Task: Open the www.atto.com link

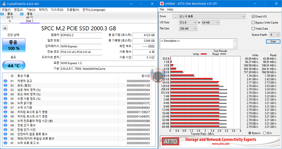Action: click(220, 144)
